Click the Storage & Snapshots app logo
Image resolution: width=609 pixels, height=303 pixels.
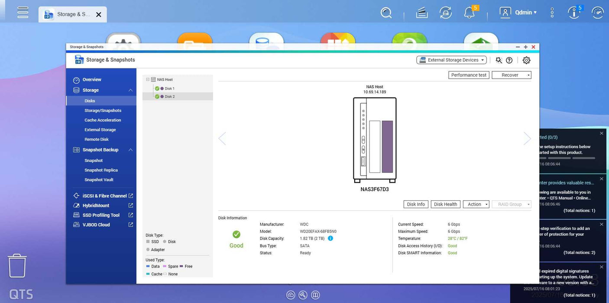click(x=79, y=60)
